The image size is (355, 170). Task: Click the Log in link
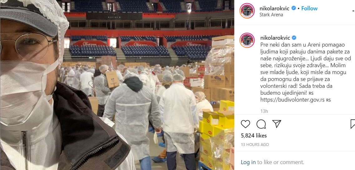pyautogui.click(x=248, y=162)
